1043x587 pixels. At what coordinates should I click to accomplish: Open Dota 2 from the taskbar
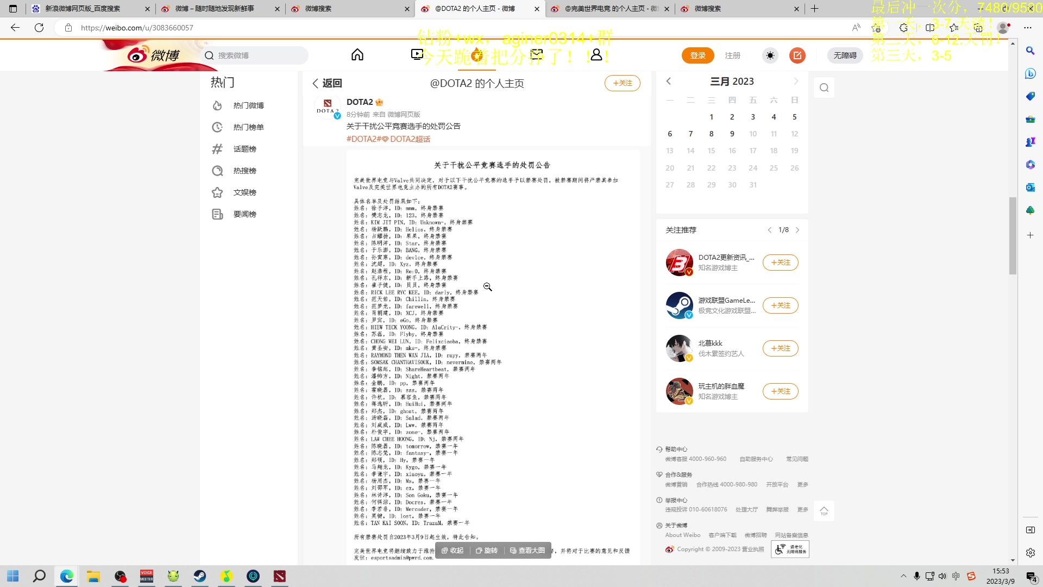(x=280, y=576)
